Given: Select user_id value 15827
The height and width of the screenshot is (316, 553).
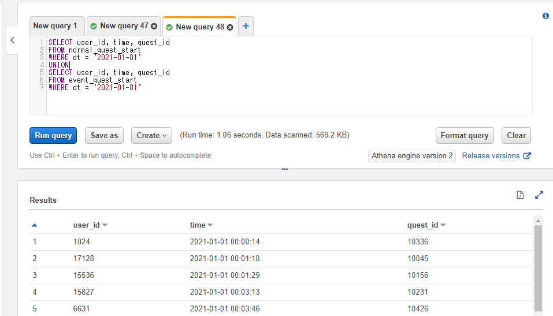Looking at the screenshot, I should [84, 292].
